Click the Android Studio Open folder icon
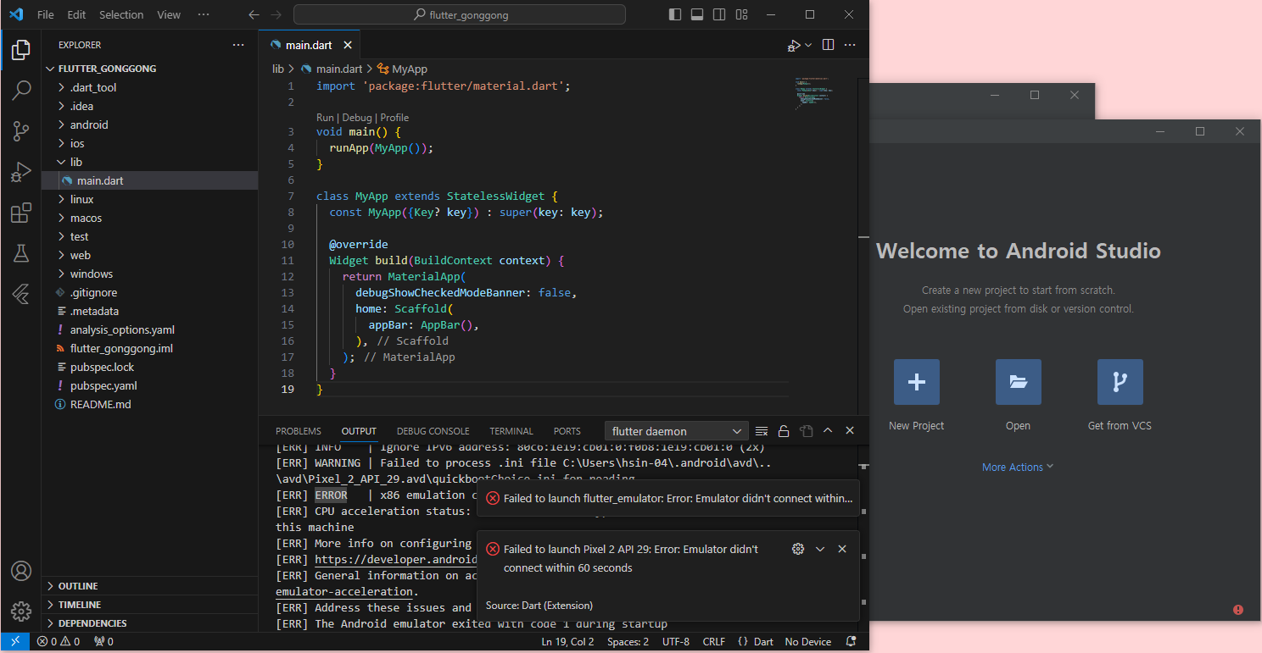The image size is (1262, 653). (1019, 382)
